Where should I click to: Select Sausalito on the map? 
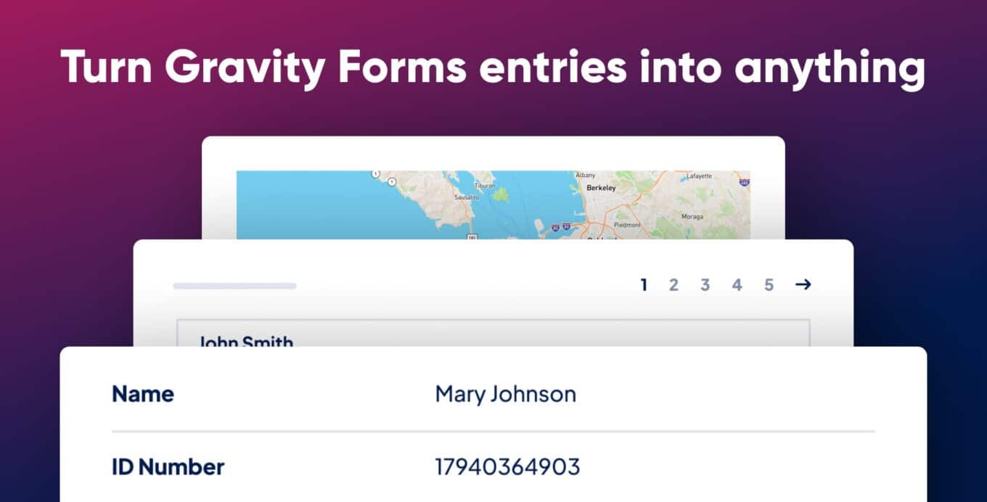pyautogui.click(x=465, y=196)
